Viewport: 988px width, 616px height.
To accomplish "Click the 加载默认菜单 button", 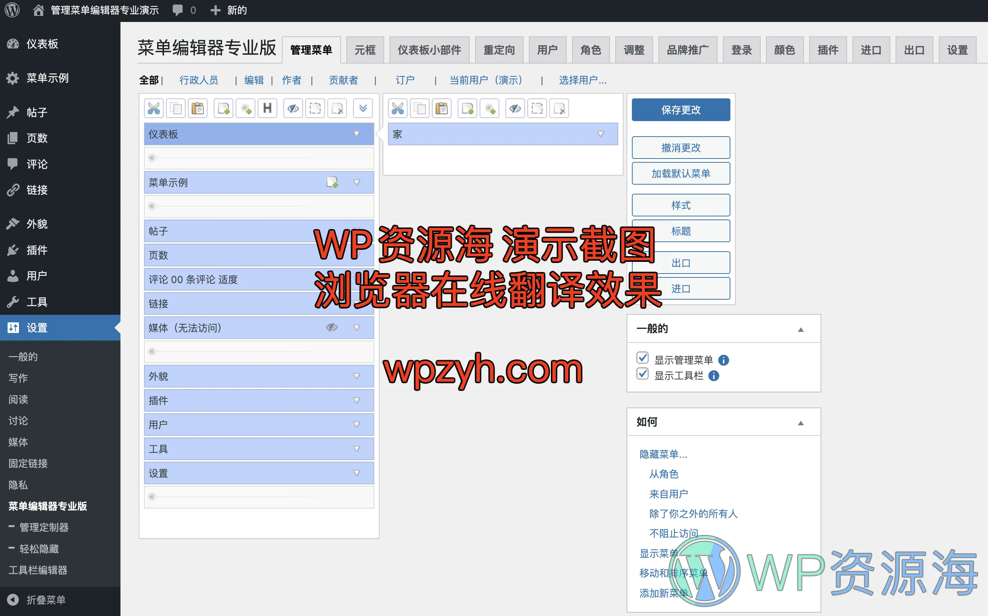I will (x=680, y=174).
